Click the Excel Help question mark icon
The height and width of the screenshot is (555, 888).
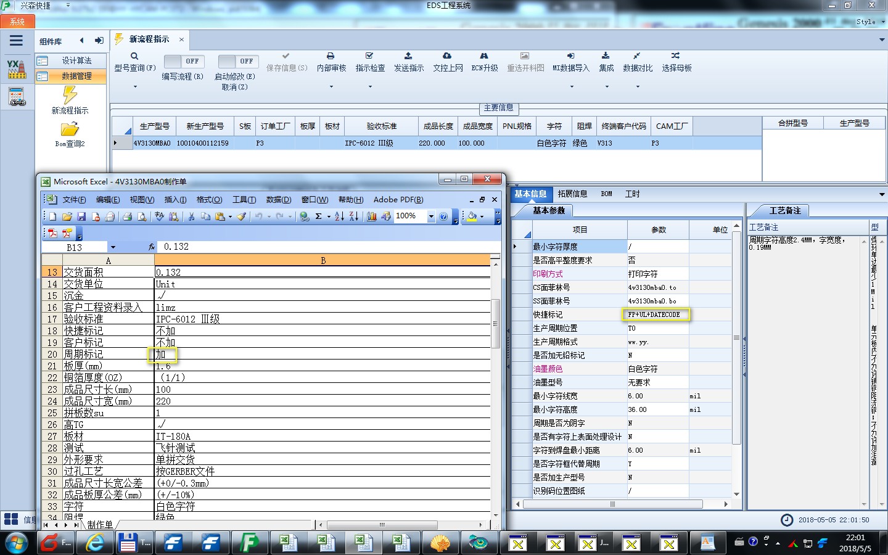tap(443, 216)
